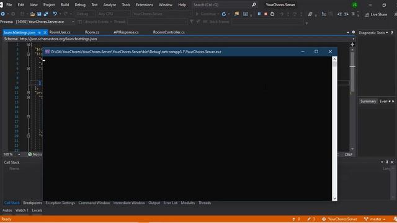Switch to RoomsController.cs tab
Image resolution: width=397 pixels, height=223 pixels.
tap(169, 32)
